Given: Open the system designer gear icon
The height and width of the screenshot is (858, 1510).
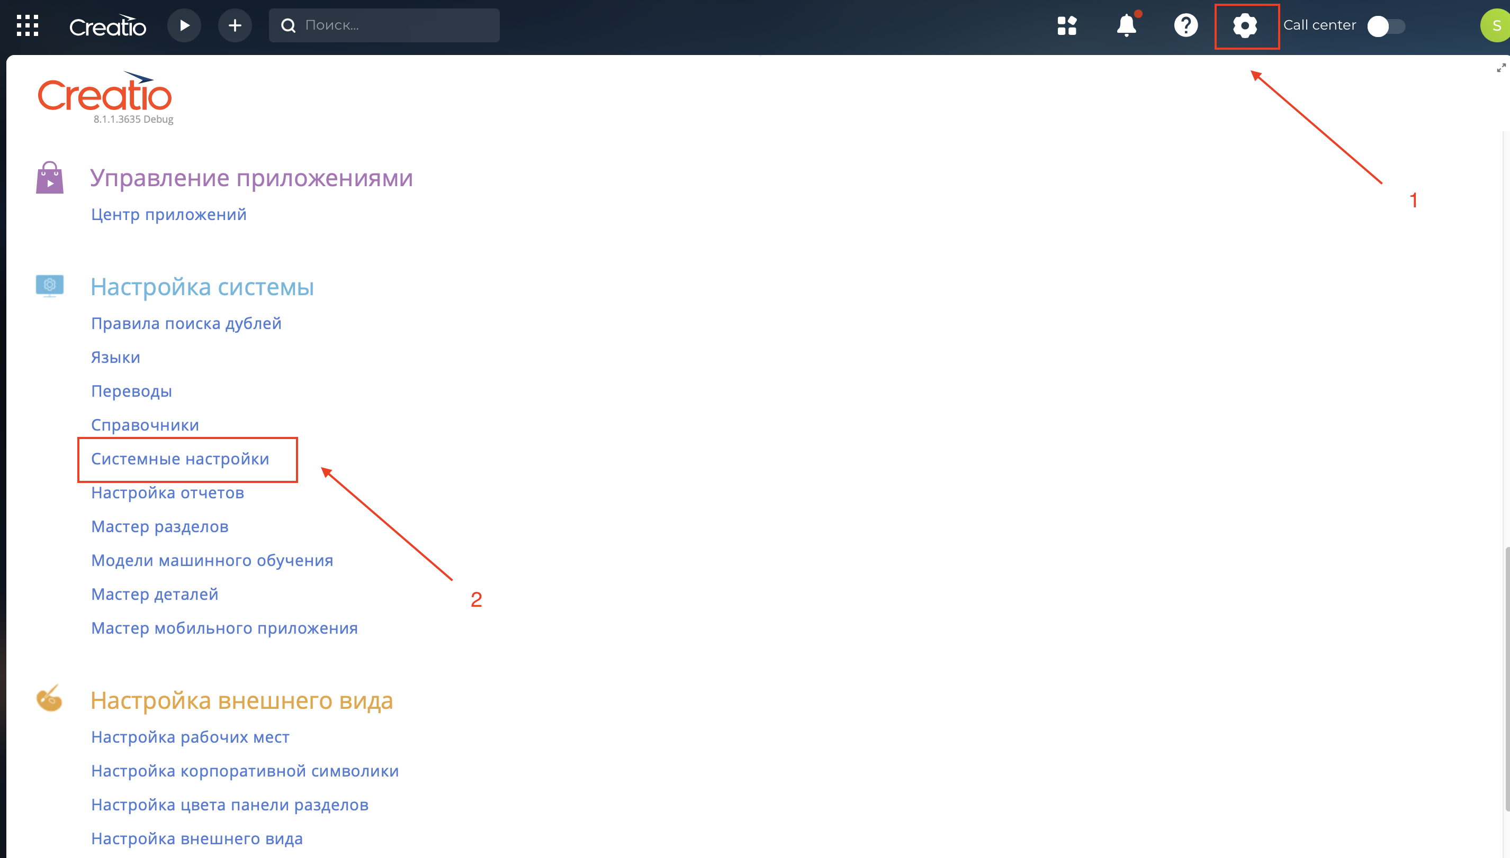Looking at the screenshot, I should (x=1245, y=26).
